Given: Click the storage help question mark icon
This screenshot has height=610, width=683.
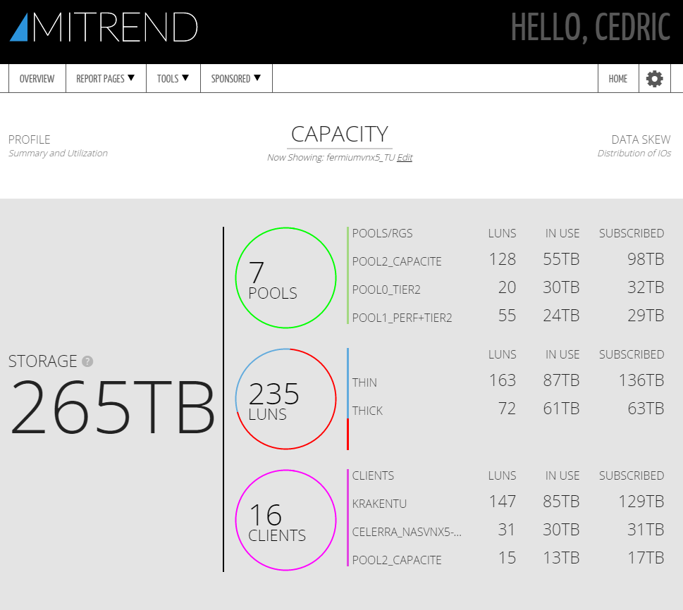Looking at the screenshot, I should click(x=87, y=362).
